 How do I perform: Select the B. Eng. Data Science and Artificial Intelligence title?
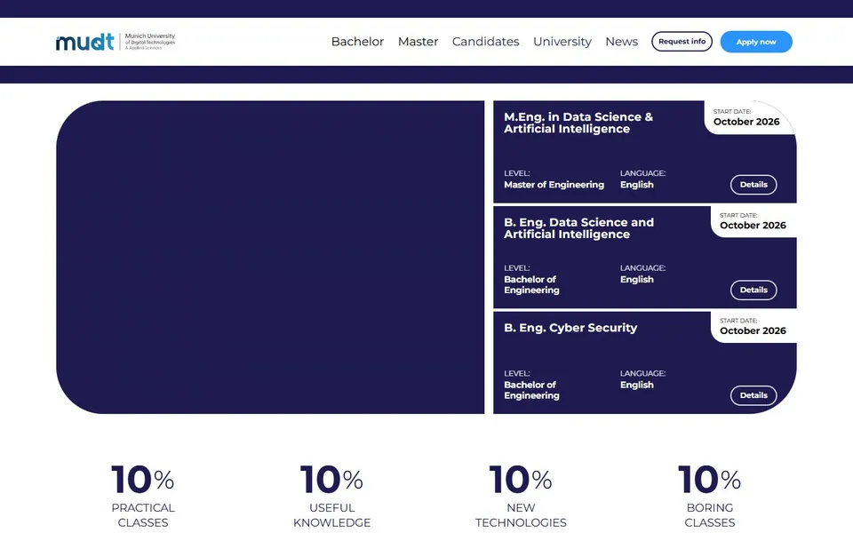point(578,228)
